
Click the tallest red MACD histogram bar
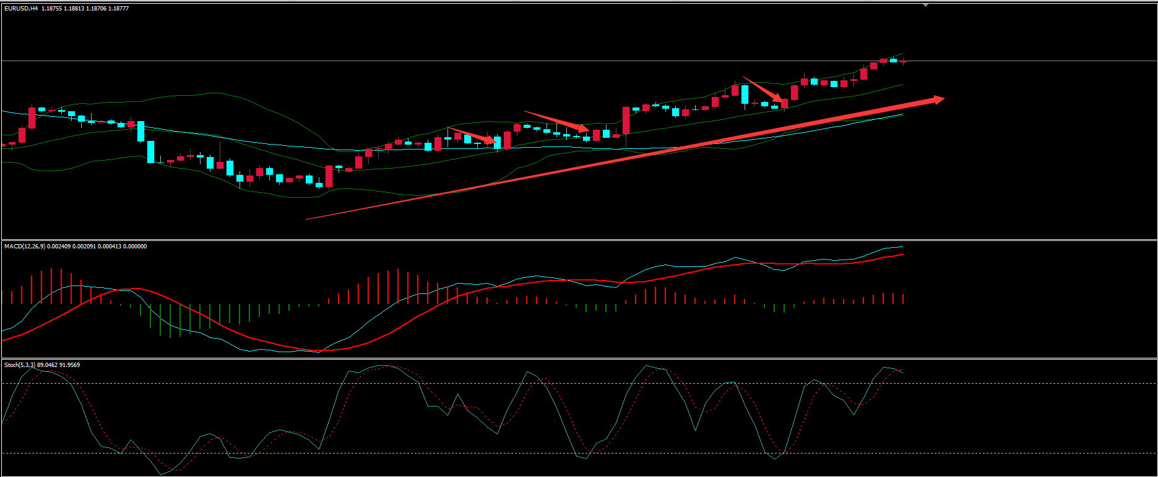pos(51,286)
